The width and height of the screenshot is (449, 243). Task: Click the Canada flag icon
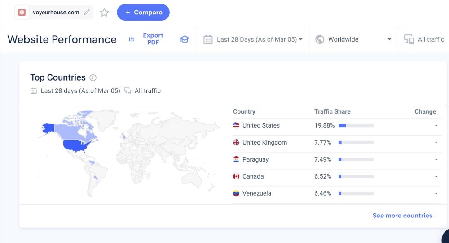pos(236,176)
